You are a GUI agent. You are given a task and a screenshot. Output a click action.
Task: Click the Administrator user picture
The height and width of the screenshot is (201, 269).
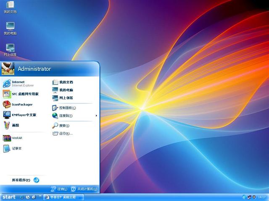[x=8, y=69]
